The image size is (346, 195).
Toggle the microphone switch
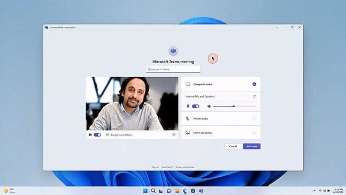tap(196, 107)
